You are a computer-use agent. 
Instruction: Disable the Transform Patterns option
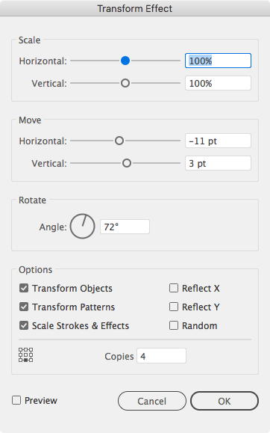click(24, 307)
